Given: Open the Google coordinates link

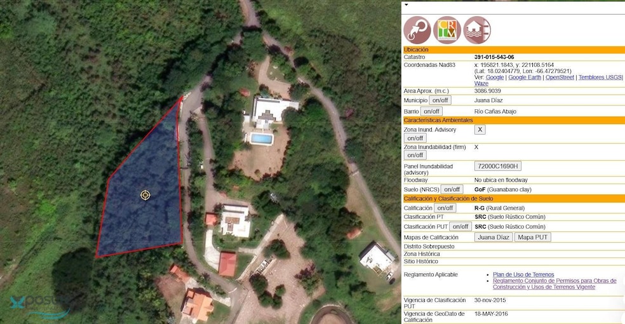Looking at the screenshot, I should 495,78.
